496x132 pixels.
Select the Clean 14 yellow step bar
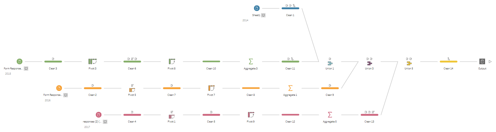pos(448,62)
